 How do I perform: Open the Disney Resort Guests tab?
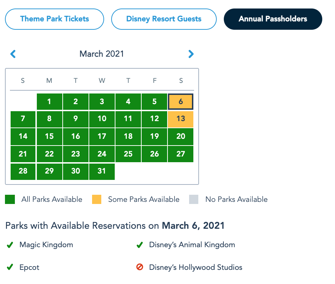click(x=164, y=19)
